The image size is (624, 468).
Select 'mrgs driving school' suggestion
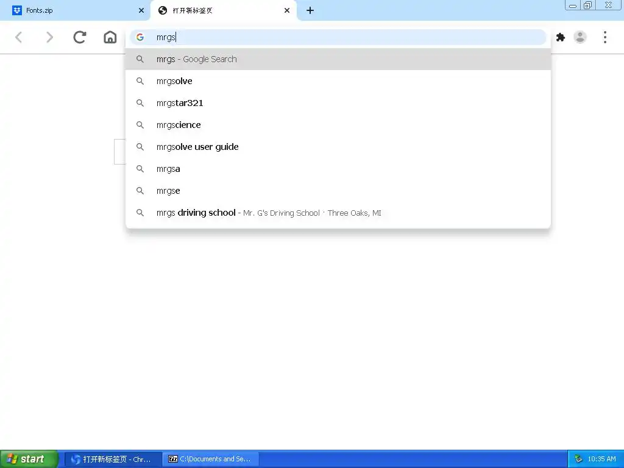[x=338, y=213]
